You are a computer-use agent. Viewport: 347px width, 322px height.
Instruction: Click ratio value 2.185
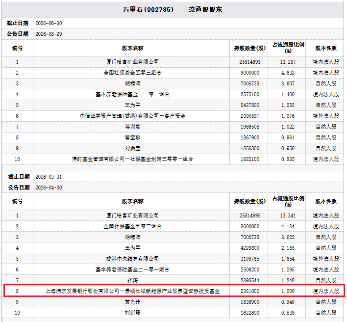[x=288, y=248]
